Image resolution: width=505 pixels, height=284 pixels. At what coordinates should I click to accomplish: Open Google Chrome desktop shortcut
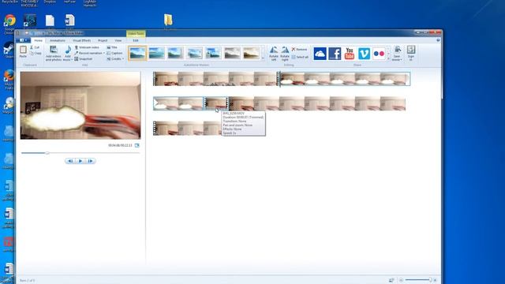pyautogui.click(x=9, y=21)
